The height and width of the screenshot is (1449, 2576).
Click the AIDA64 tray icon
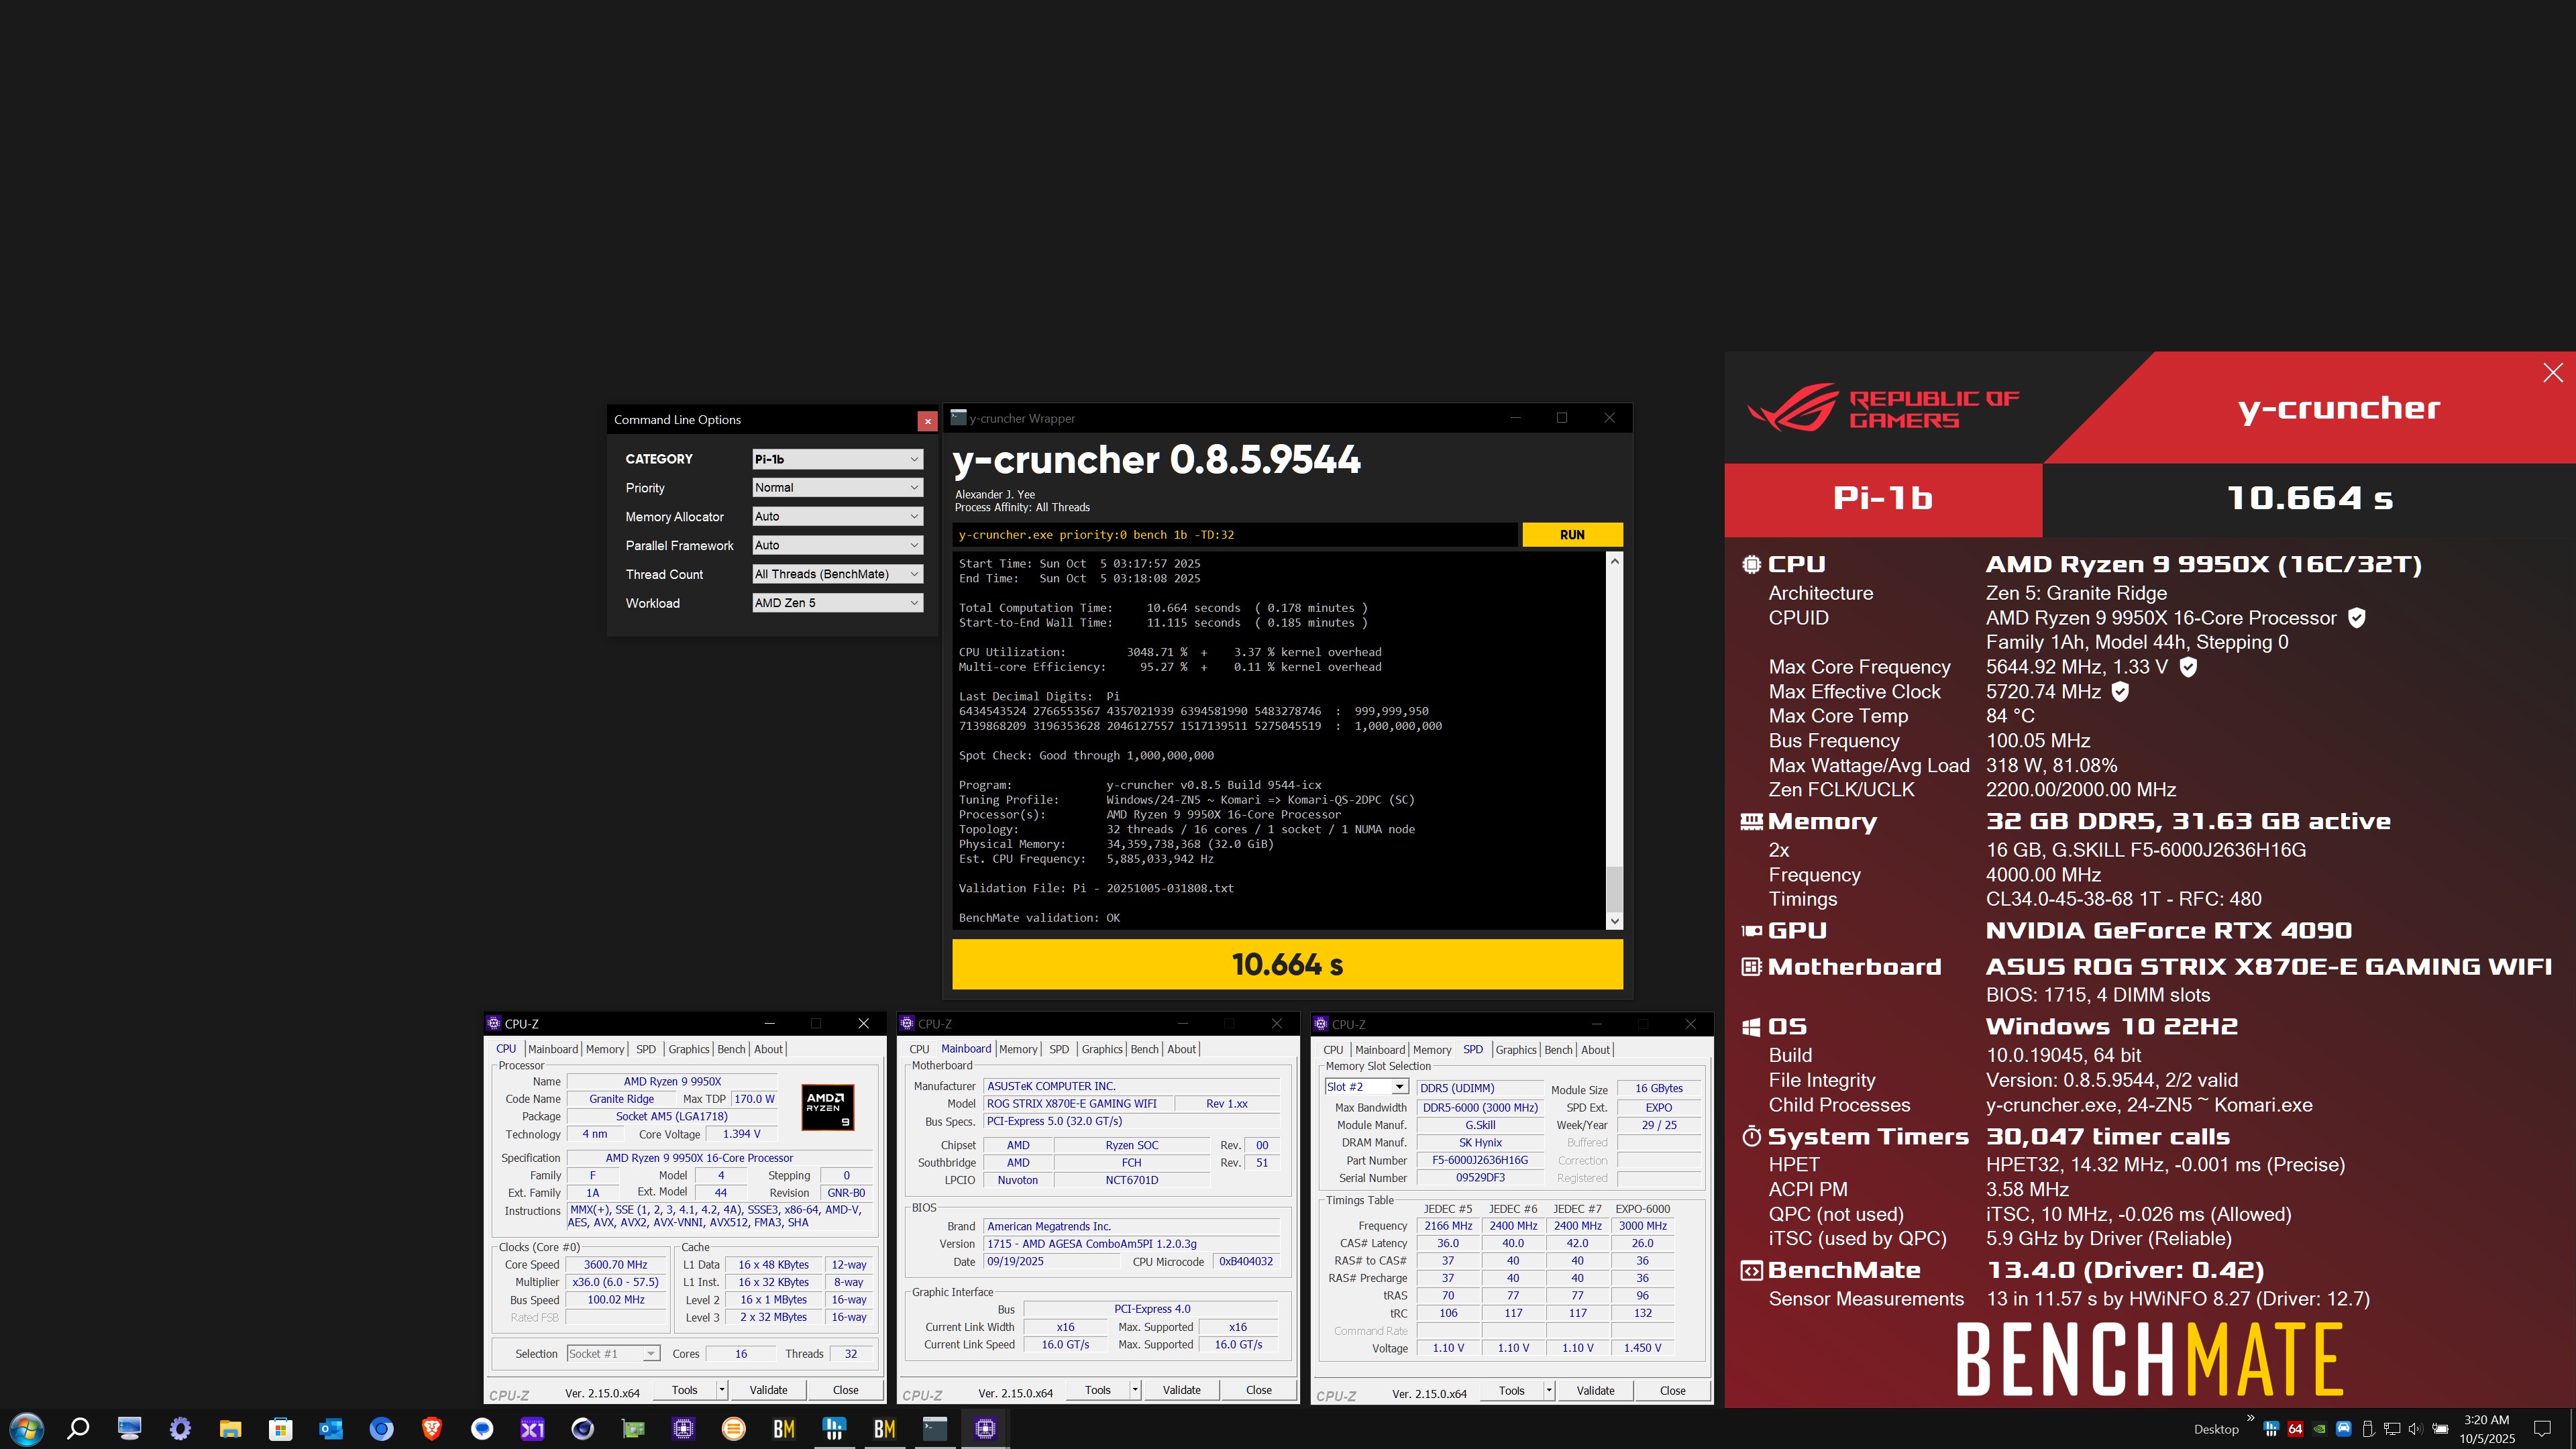[x=2295, y=1429]
